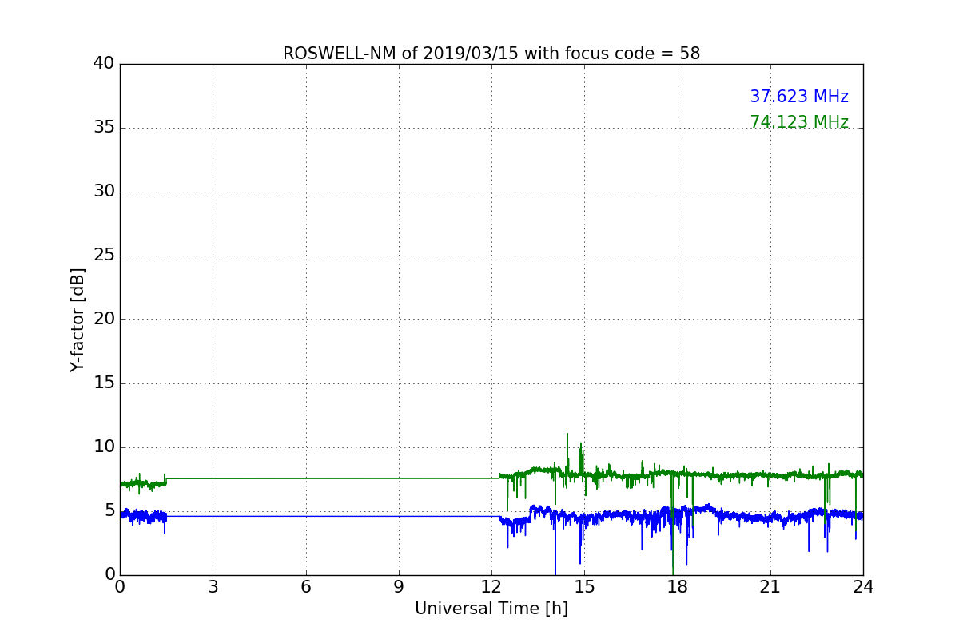Click the x-axis tick label '12'
The image size is (959, 639).
point(491,587)
